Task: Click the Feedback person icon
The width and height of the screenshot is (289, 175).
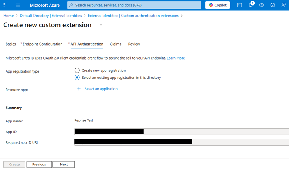Action: click(283, 5)
